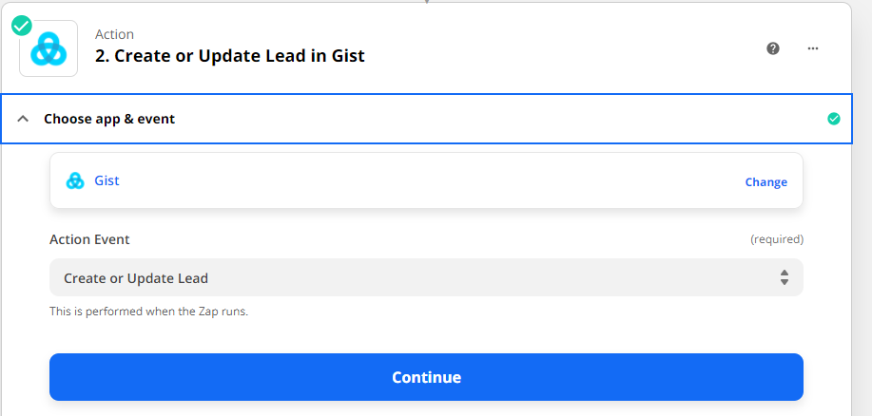This screenshot has width=872, height=416.
Task: Collapse section using the chevron arrow
Action: pyautogui.click(x=24, y=119)
